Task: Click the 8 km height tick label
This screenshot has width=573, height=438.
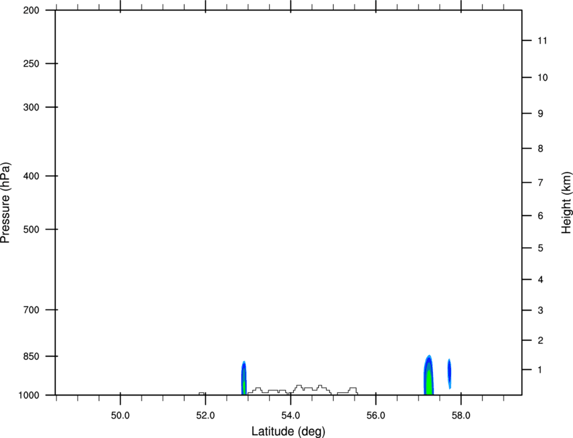Action: click(541, 148)
